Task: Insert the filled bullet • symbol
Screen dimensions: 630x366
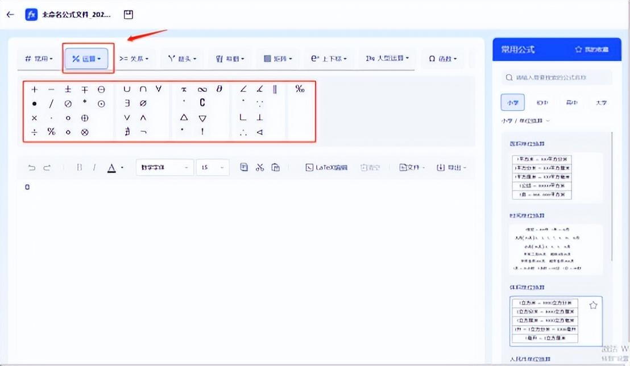Action: tap(35, 103)
